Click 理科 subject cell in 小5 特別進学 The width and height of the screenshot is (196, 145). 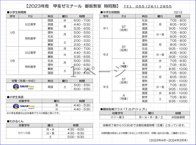point(50,33)
